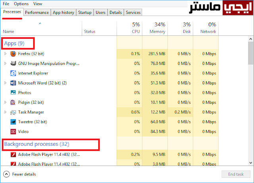This screenshot has height=183, width=254.
Task: Click the Pidgin app icon
Action: (x=13, y=102)
